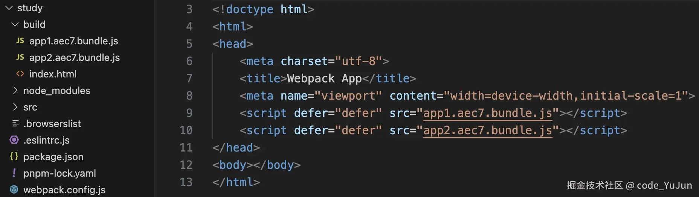Open index.html in the explorer

(53, 74)
